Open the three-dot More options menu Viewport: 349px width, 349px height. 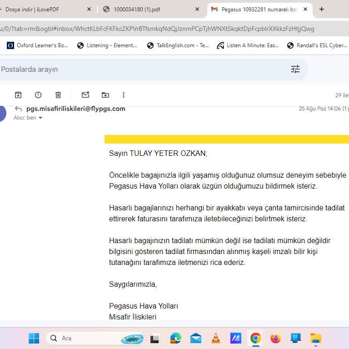pyautogui.click(x=124, y=95)
